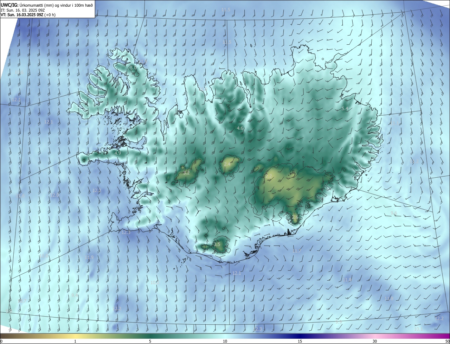
Task: Click the 15 tick on the colour scale
Action: click(300, 341)
